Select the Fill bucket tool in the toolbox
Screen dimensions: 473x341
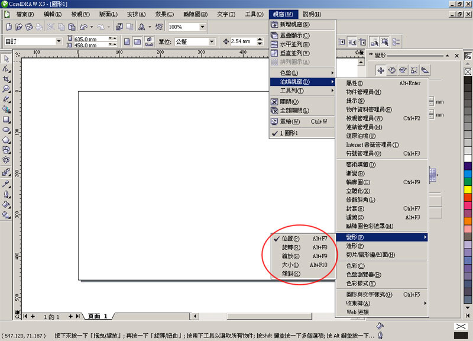6,204
